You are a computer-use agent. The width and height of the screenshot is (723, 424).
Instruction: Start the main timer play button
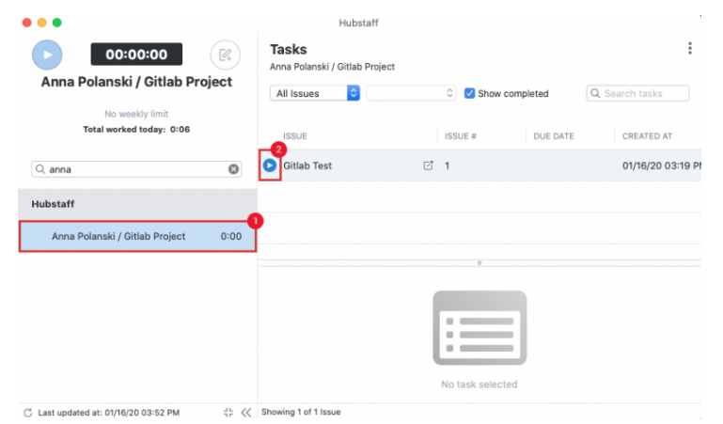(x=47, y=55)
